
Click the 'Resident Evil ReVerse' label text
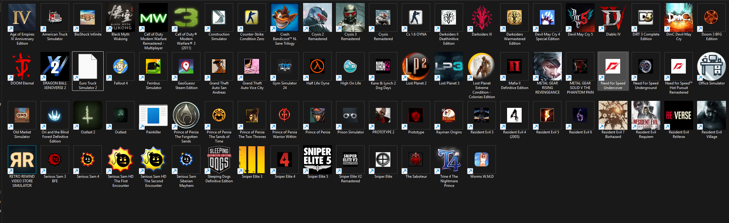[x=679, y=134]
